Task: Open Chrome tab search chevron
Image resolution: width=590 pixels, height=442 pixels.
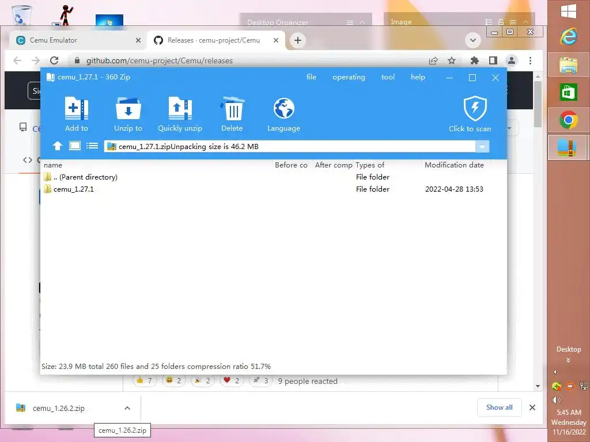Action: tap(473, 40)
